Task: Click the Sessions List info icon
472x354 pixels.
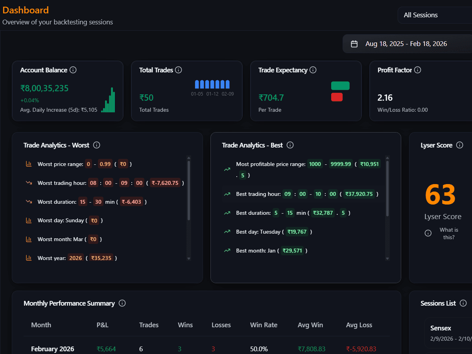Action: pyautogui.click(x=464, y=303)
